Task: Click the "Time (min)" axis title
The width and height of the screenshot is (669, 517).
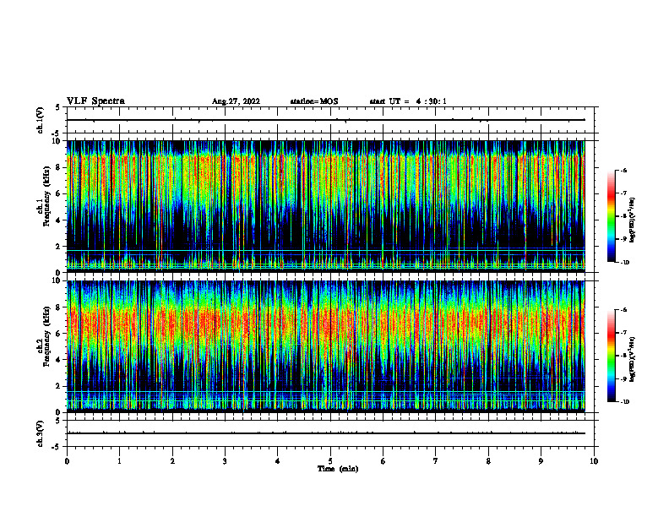Action: pyautogui.click(x=338, y=469)
